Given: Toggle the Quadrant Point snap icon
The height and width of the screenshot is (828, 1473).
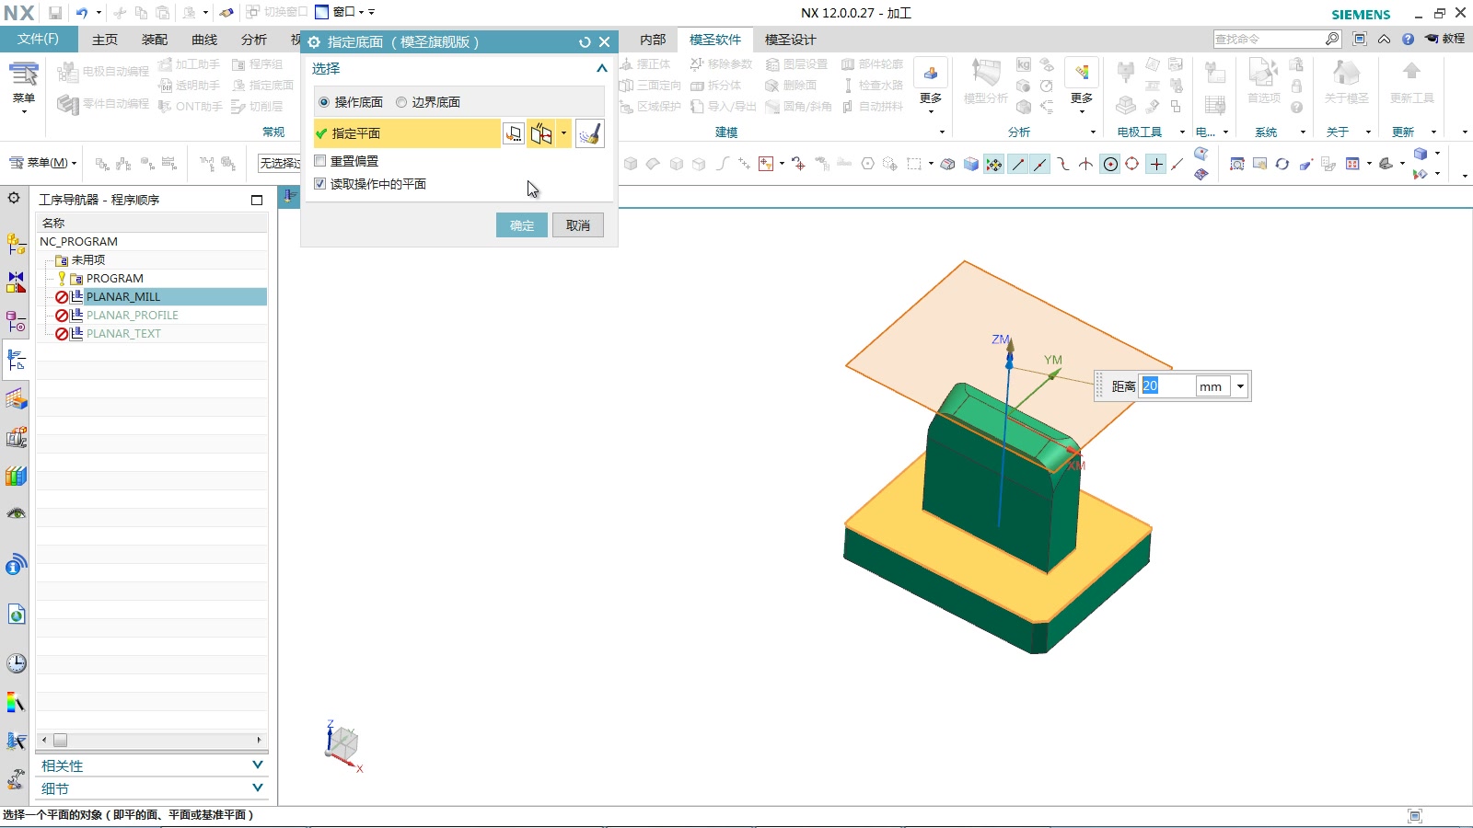Looking at the screenshot, I should pyautogui.click(x=1132, y=164).
